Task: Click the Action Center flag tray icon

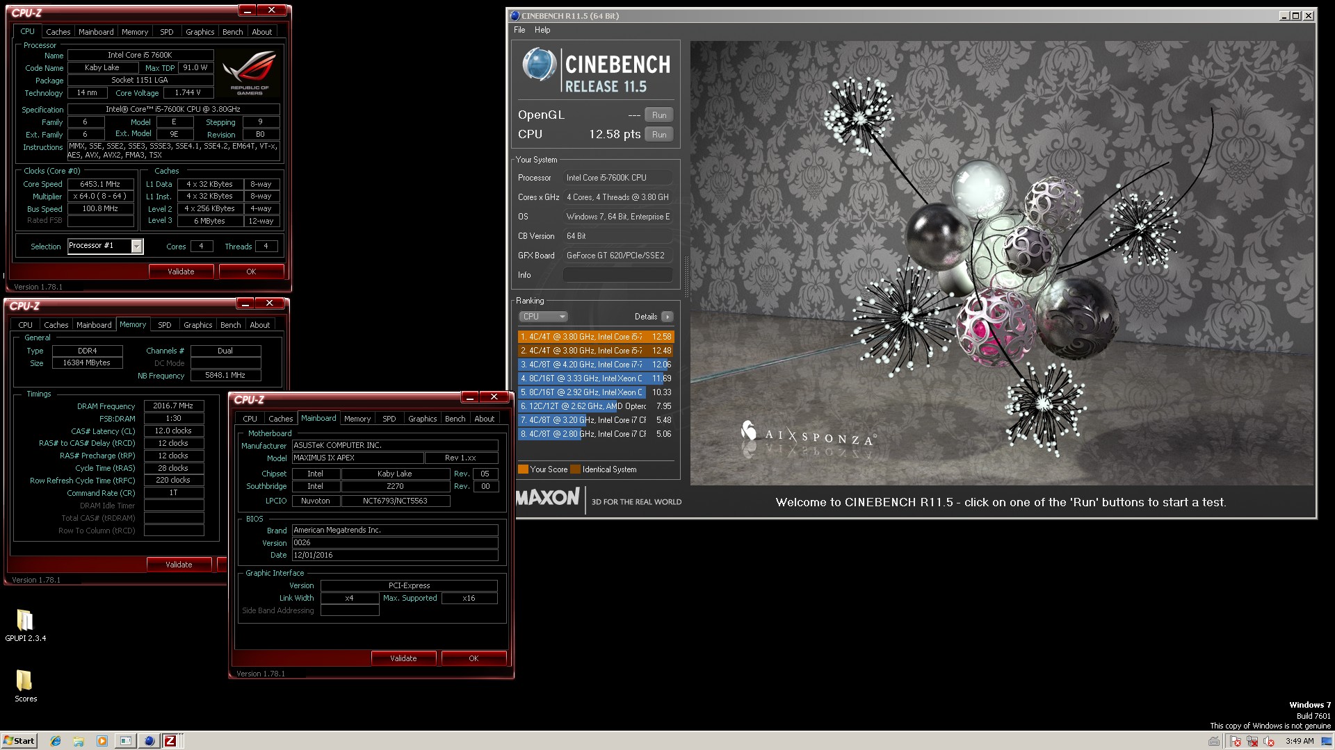Action: (1236, 741)
